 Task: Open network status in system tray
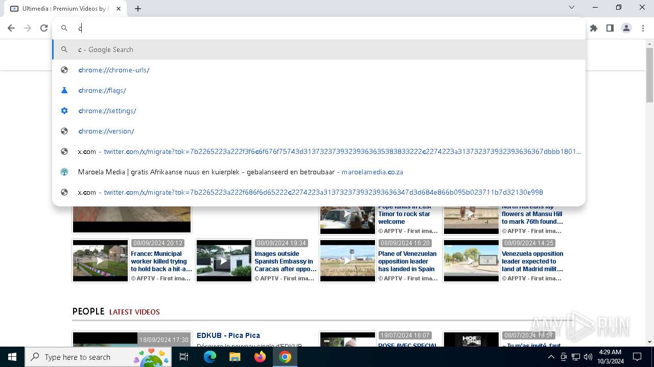tap(576, 357)
